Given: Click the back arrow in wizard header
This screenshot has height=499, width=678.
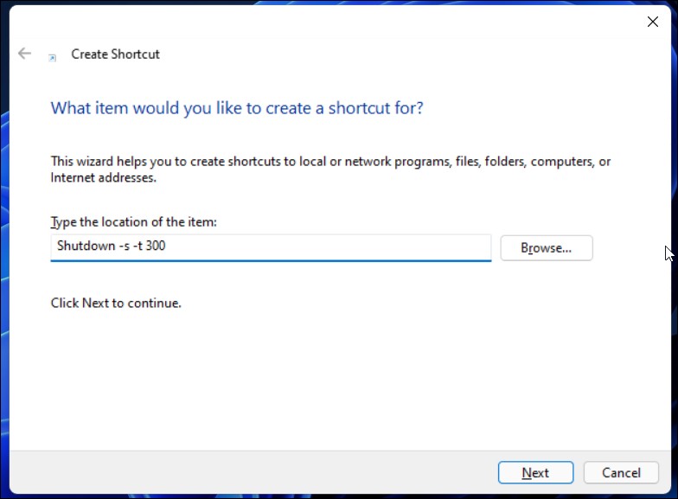Looking at the screenshot, I should coord(24,54).
